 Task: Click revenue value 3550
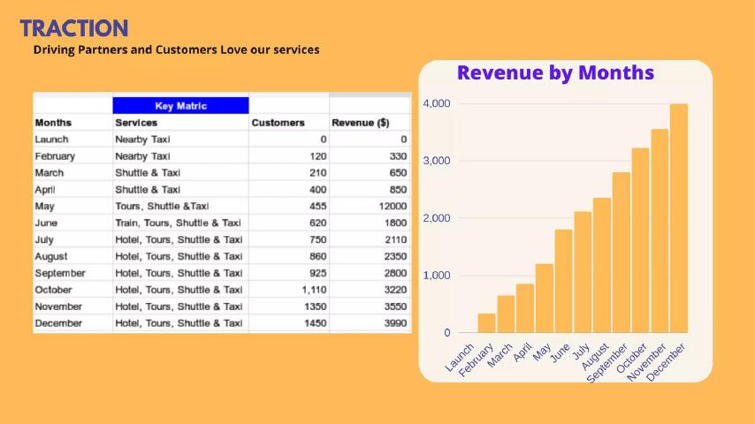(x=396, y=307)
